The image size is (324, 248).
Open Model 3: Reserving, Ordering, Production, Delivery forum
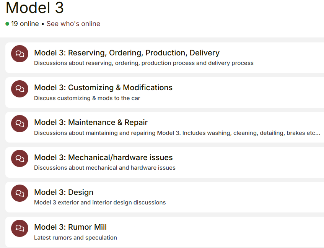127,53
